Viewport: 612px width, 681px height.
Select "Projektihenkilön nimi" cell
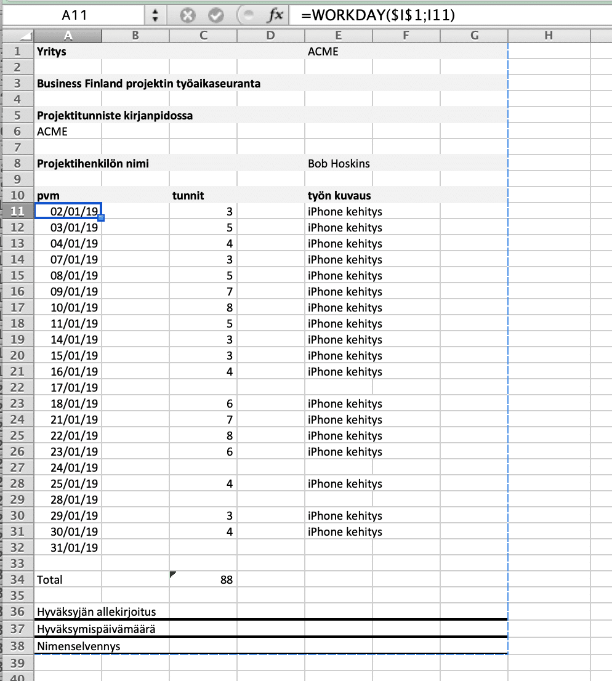[92, 164]
